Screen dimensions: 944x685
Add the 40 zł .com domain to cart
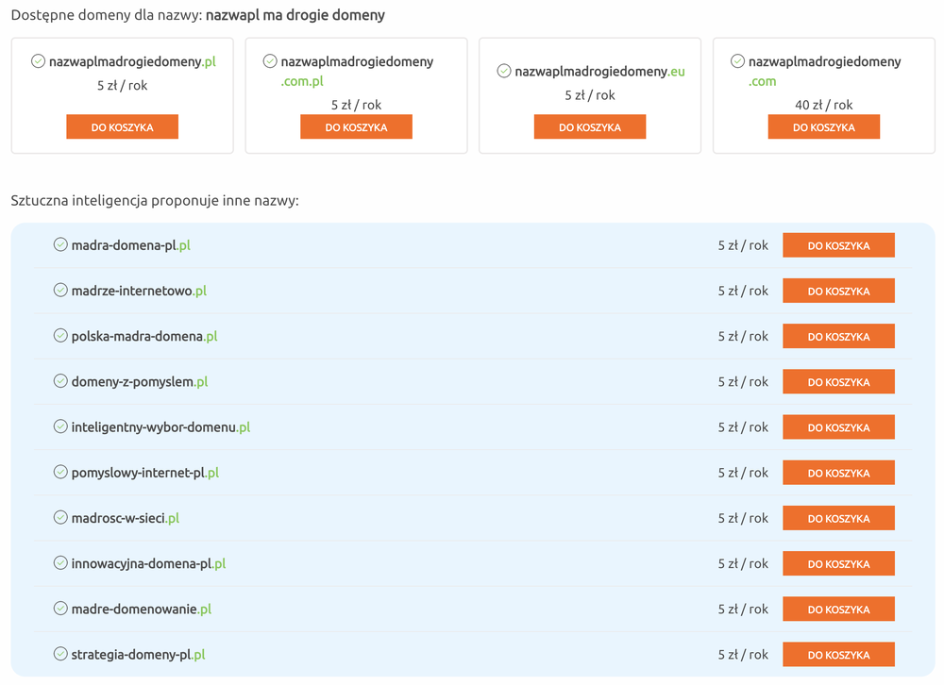click(x=823, y=127)
